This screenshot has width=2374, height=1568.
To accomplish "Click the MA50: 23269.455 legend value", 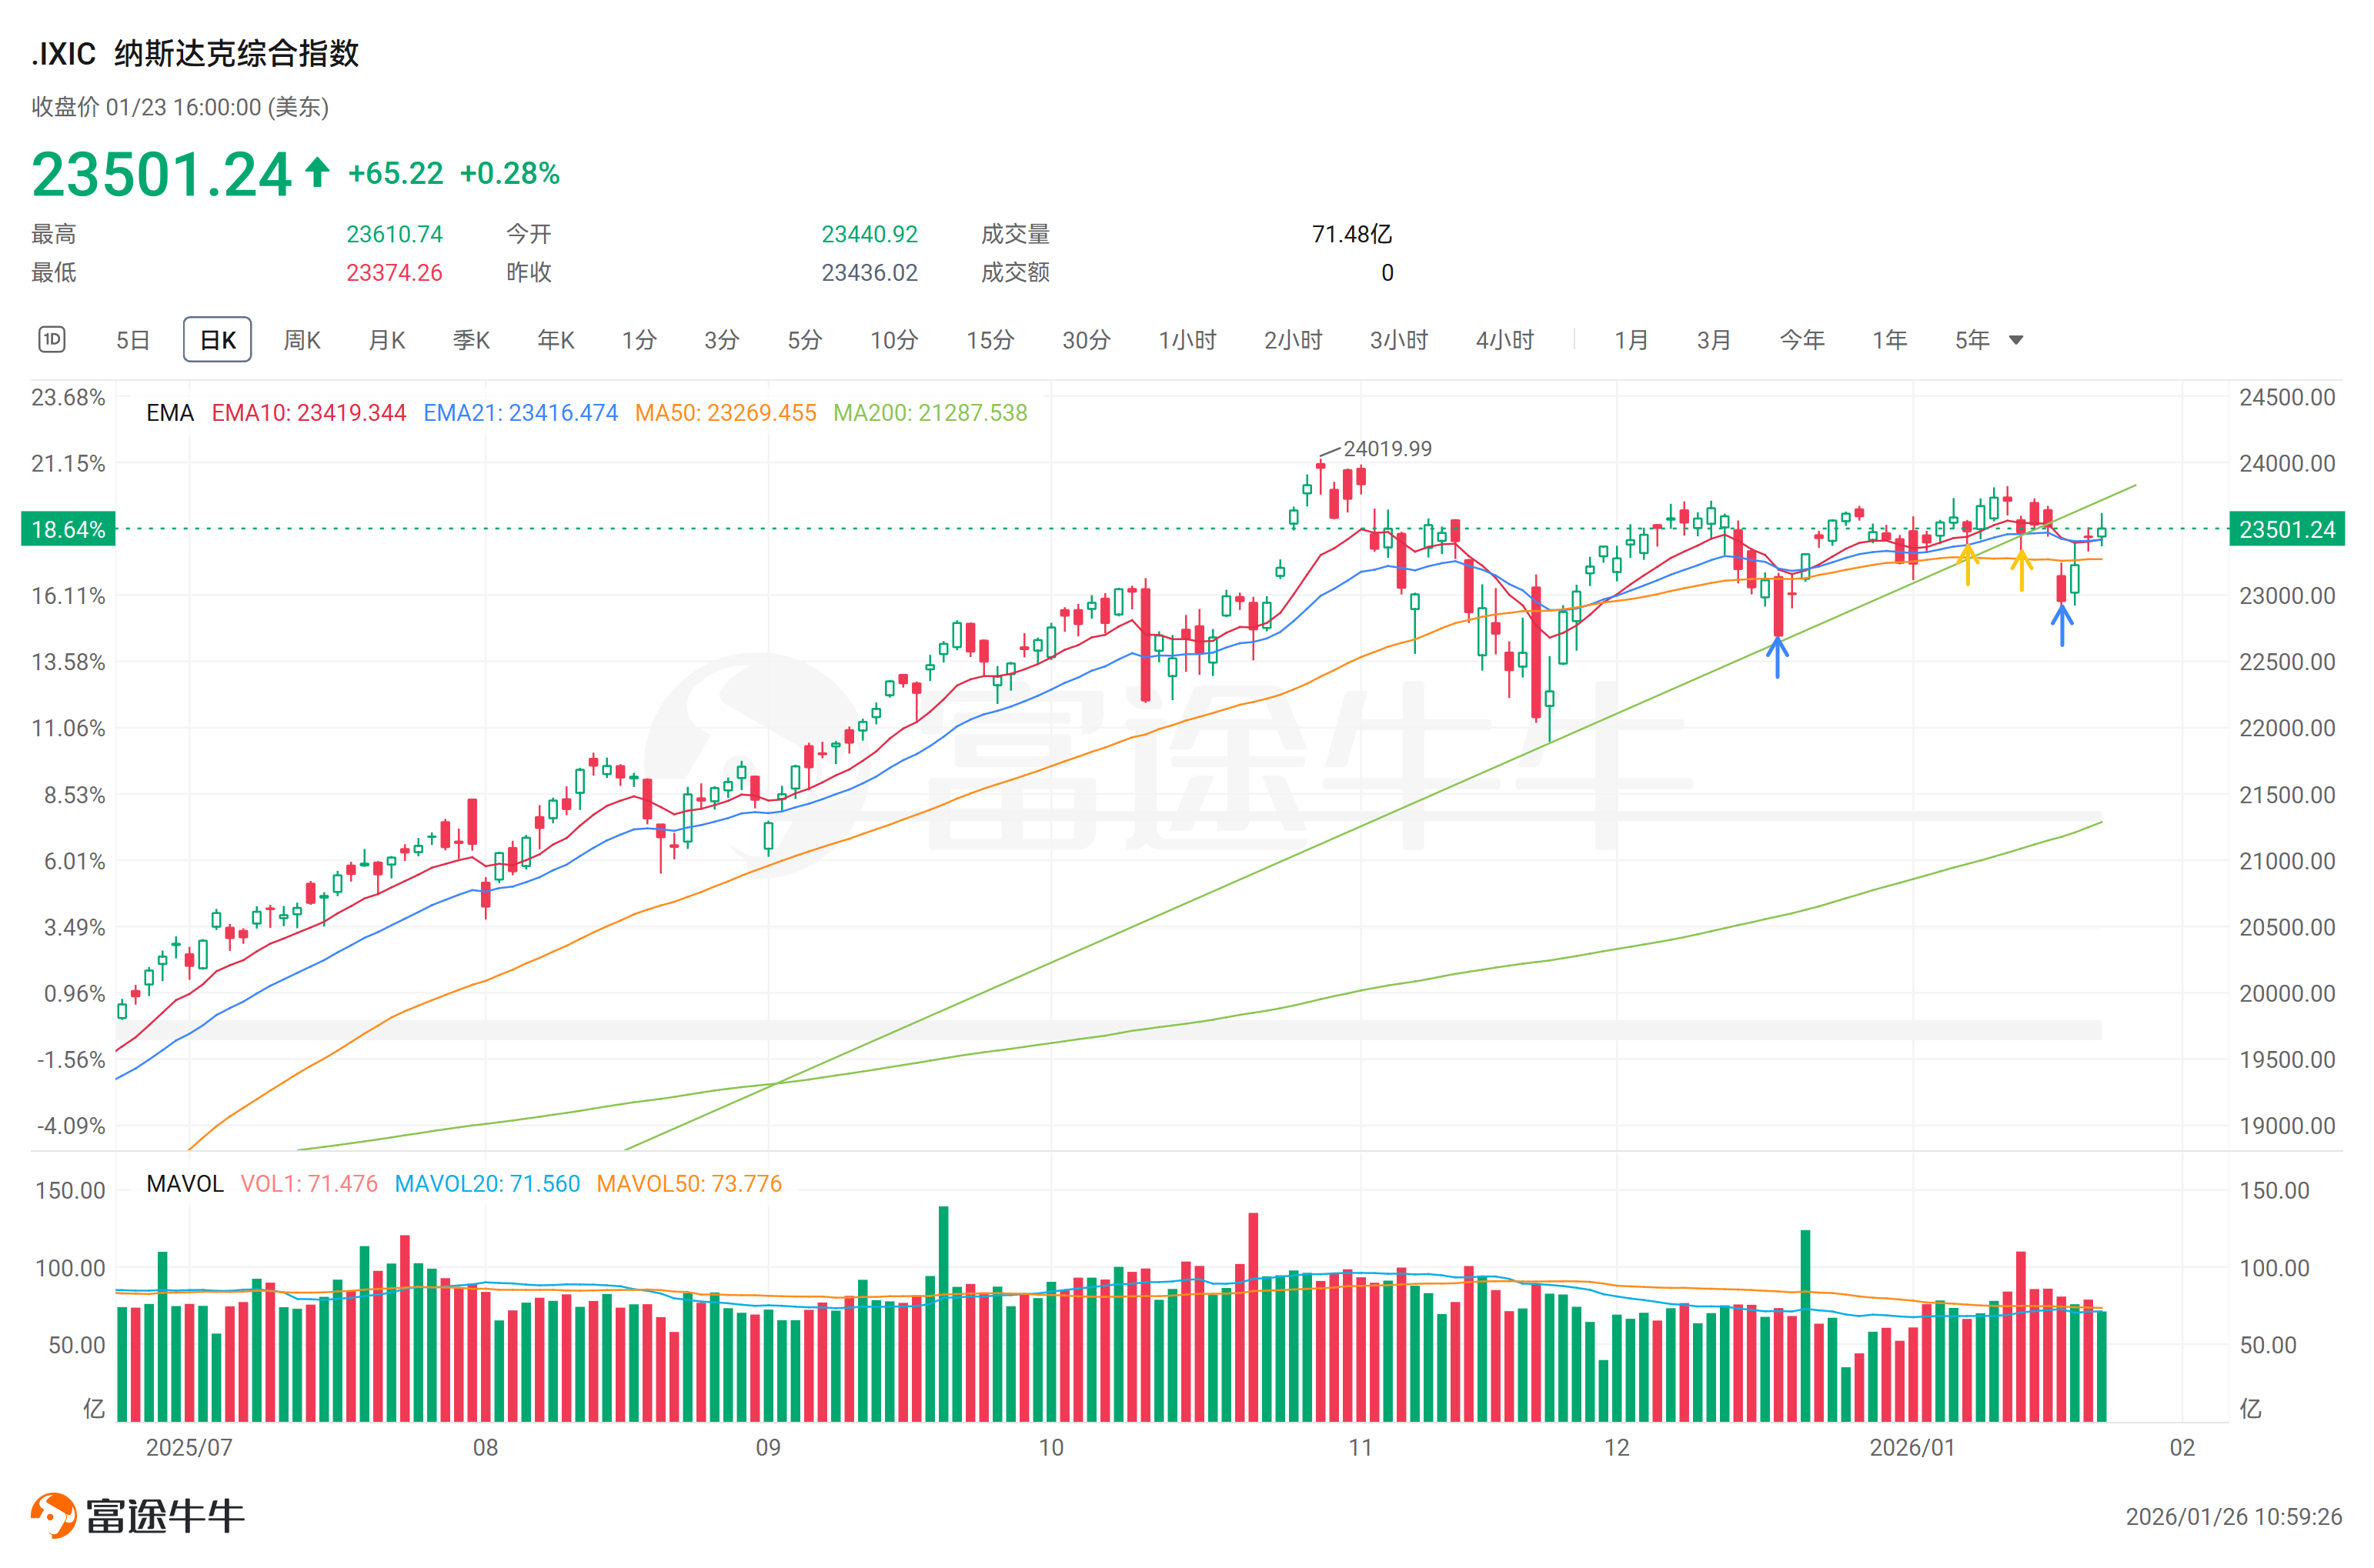I will (x=726, y=413).
